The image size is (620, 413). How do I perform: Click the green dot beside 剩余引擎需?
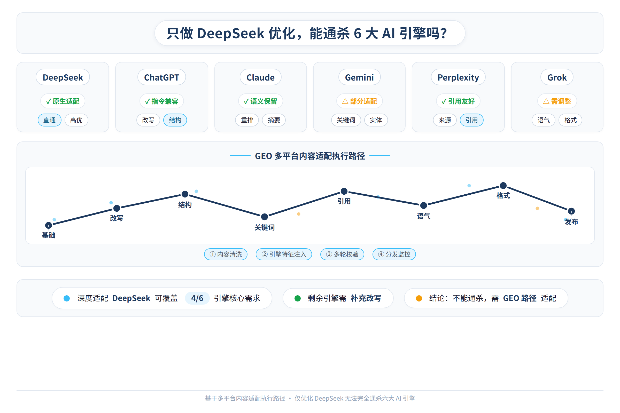tap(298, 298)
